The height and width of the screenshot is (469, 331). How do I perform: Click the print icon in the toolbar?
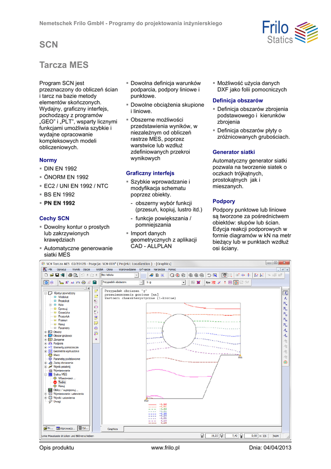(70, 275)
